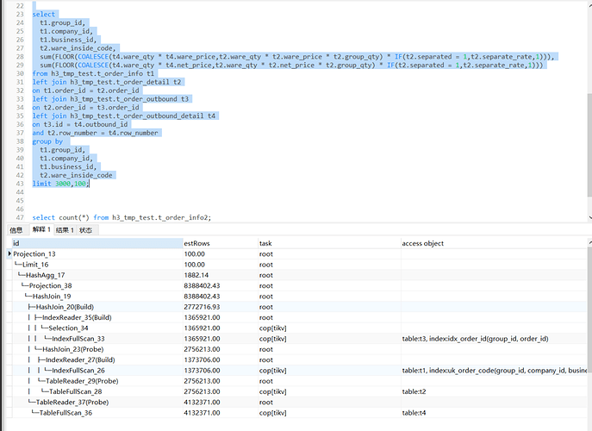This screenshot has height=431, width=592.
Task: Click the select count(*) query on line 47
Action: [122, 217]
